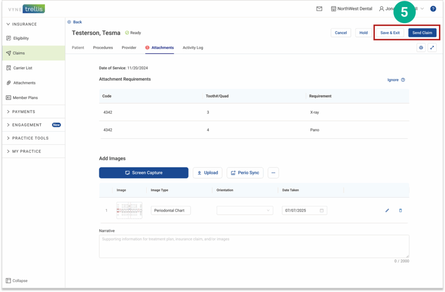This screenshot has height=292, width=445.
Task: Edit the Periodontal Chart image row
Action: 387,210
